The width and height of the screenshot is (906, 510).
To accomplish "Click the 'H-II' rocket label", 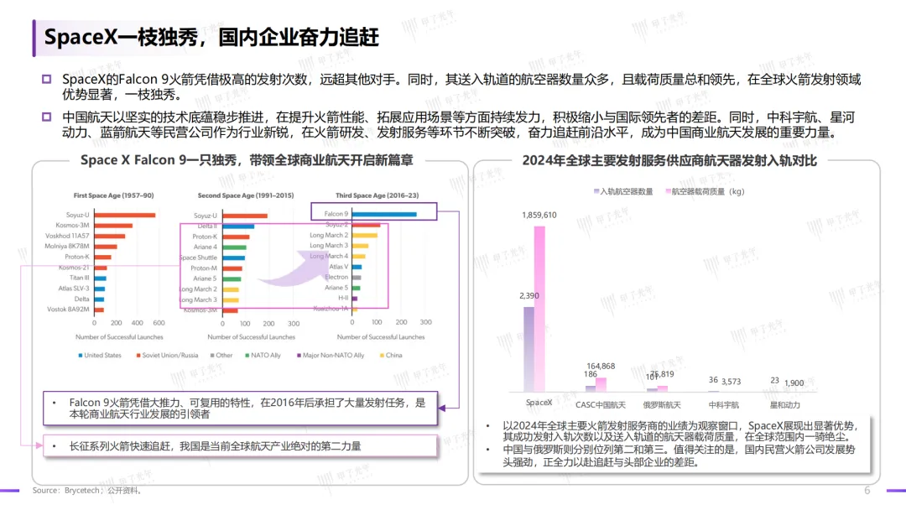I will pyautogui.click(x=344, y=298).
